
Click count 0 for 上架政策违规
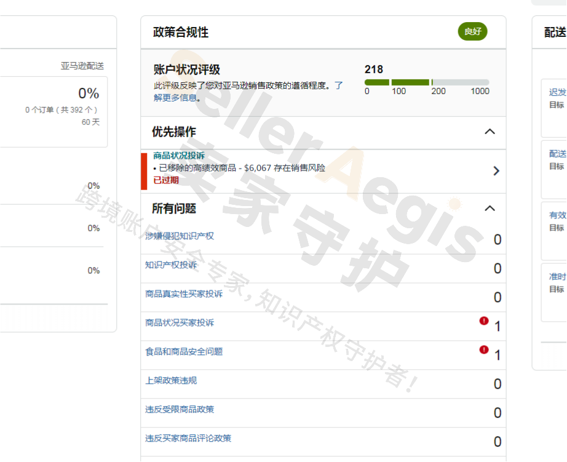tap(498, 384)
